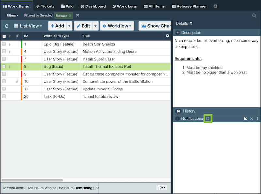The height and width of the screenshot is (194, 261).
Task: Open column settings gear icon
Action: coord(167,36)
